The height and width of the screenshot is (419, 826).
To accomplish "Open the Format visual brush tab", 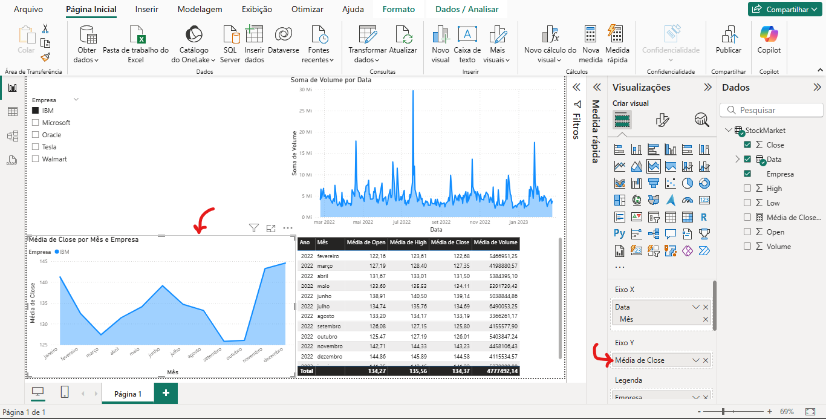I will tap(662, 120).
